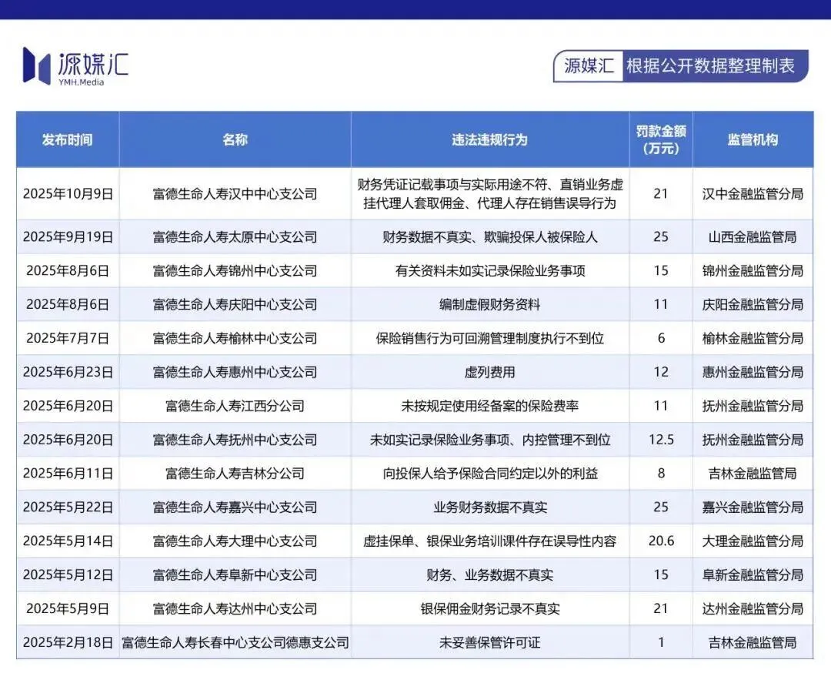
Task: Select 富德生命人寿达州中心支公司 name cell
Action: 235,608
